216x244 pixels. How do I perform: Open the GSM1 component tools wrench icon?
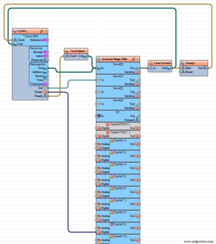(42, 31)
